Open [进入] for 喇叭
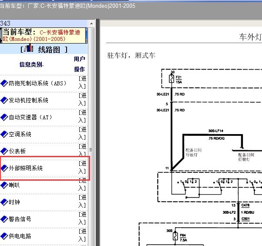 pos(82,185)
